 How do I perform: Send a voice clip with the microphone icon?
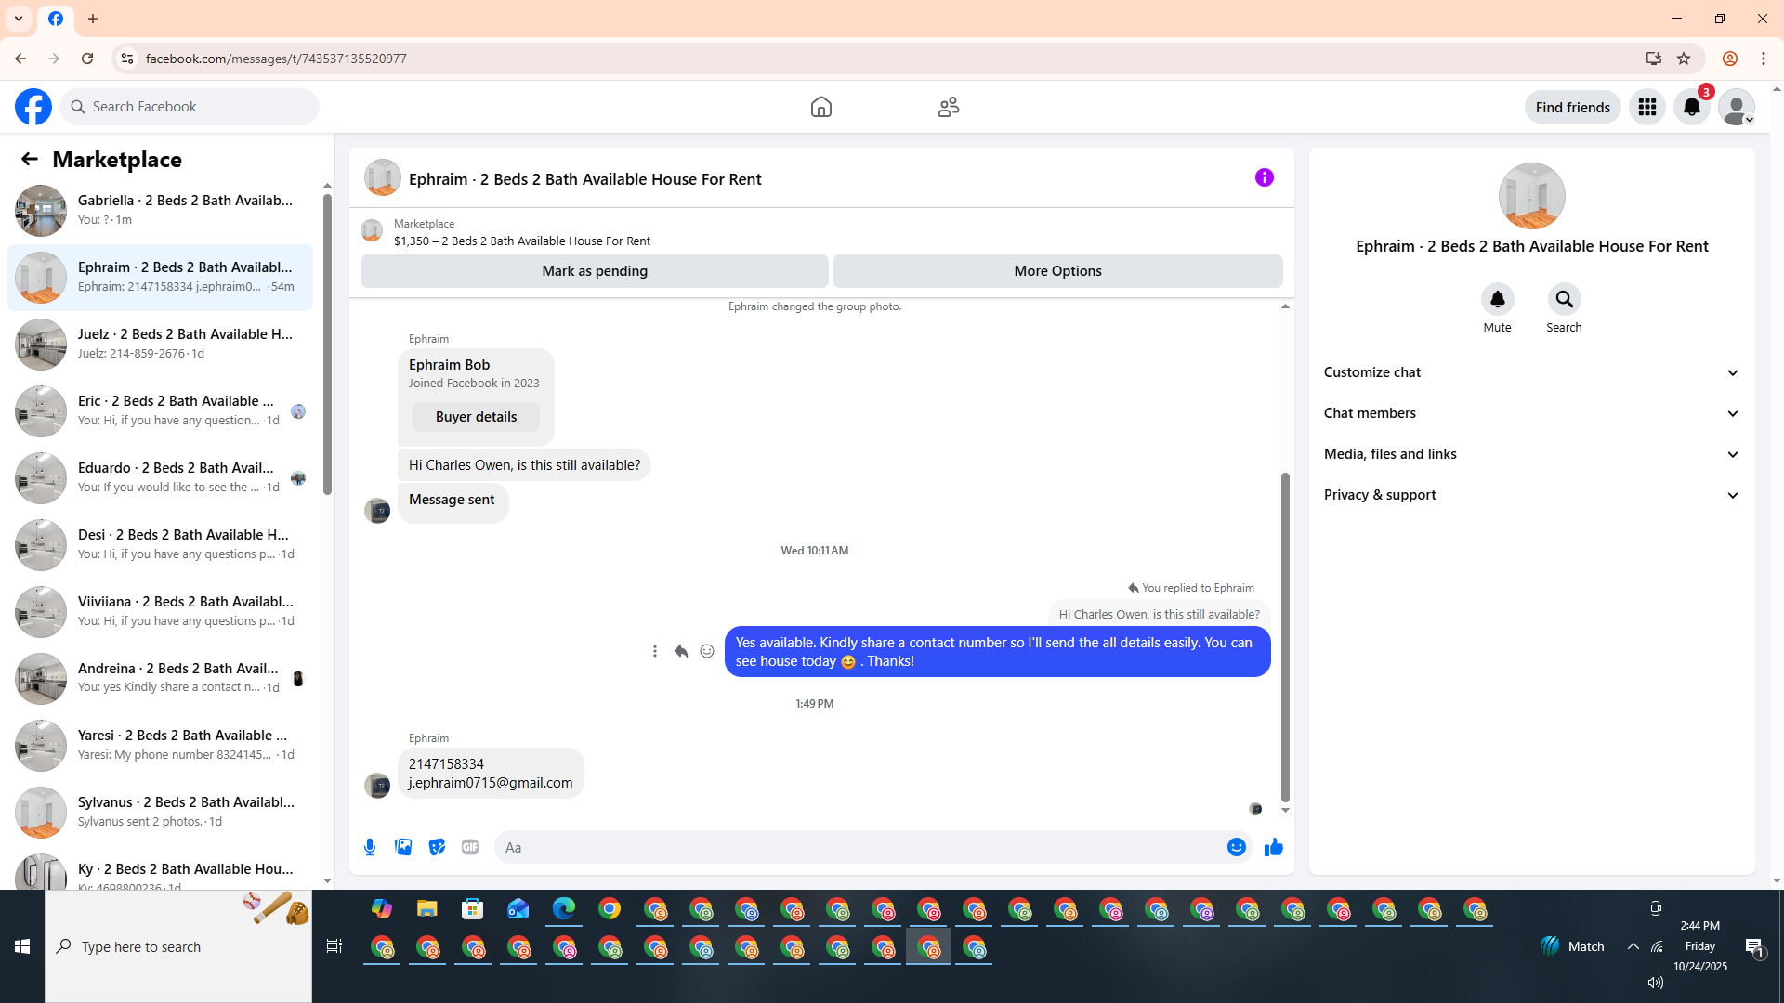pos(370,847)
